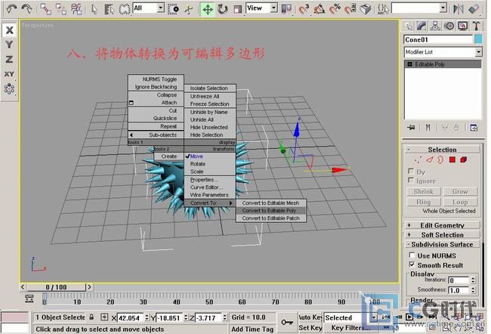Toggle the selection lock padlock icon
Viewport: 491px width, 334px height.
91,317
